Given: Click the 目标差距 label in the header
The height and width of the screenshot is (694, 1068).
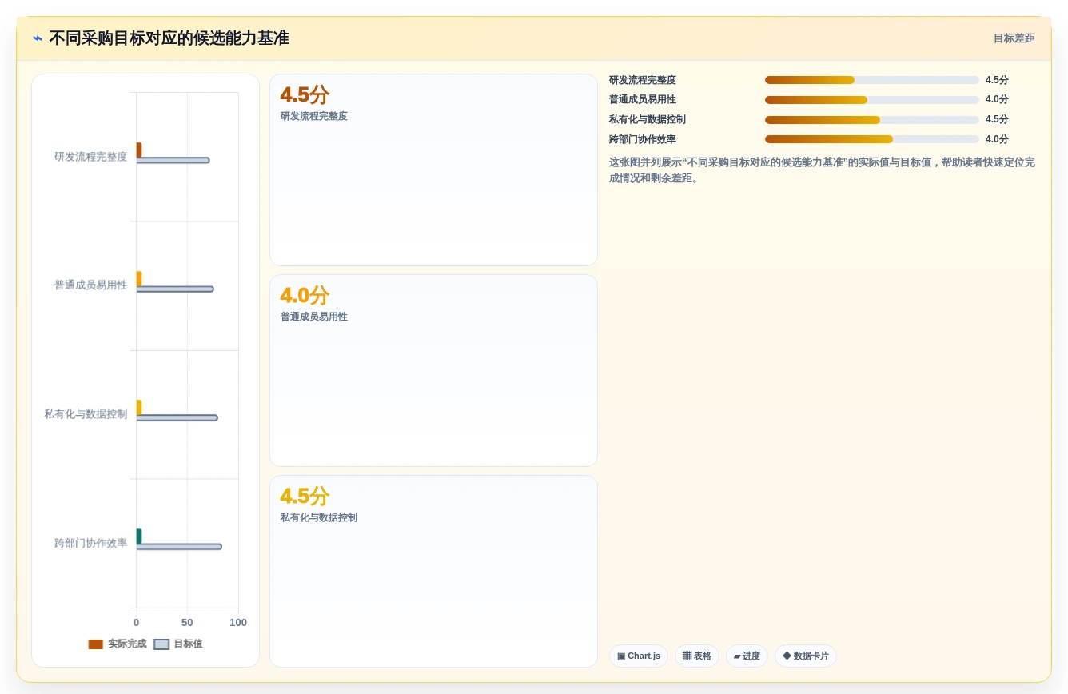Looking at the screenshot, I should (1014, 38).
